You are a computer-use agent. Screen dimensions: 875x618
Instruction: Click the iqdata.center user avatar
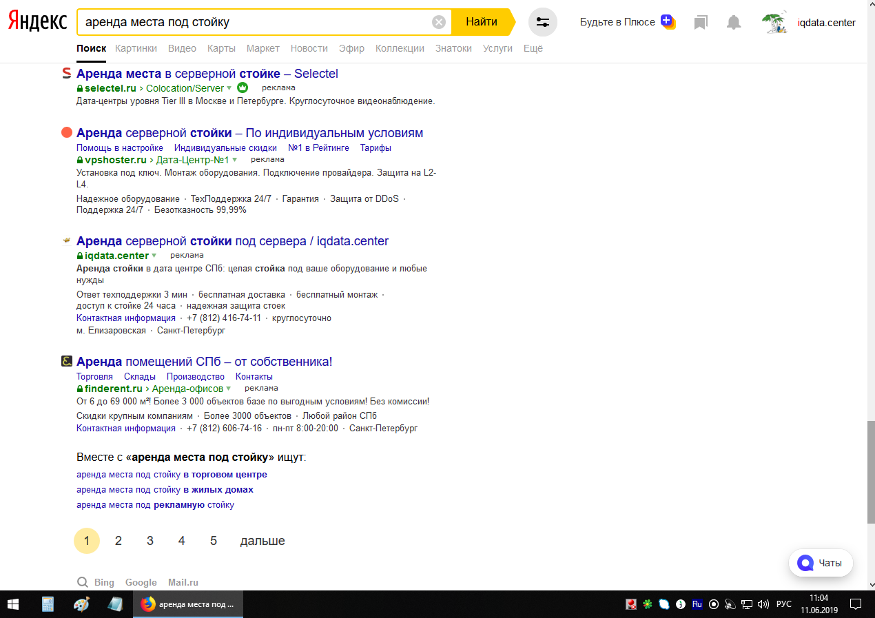(x=775, y=22)
